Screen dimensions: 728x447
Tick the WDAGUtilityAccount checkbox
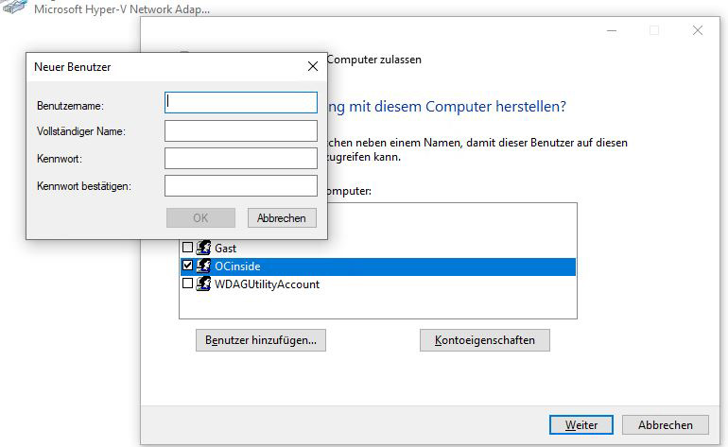[x=187, y=284]
